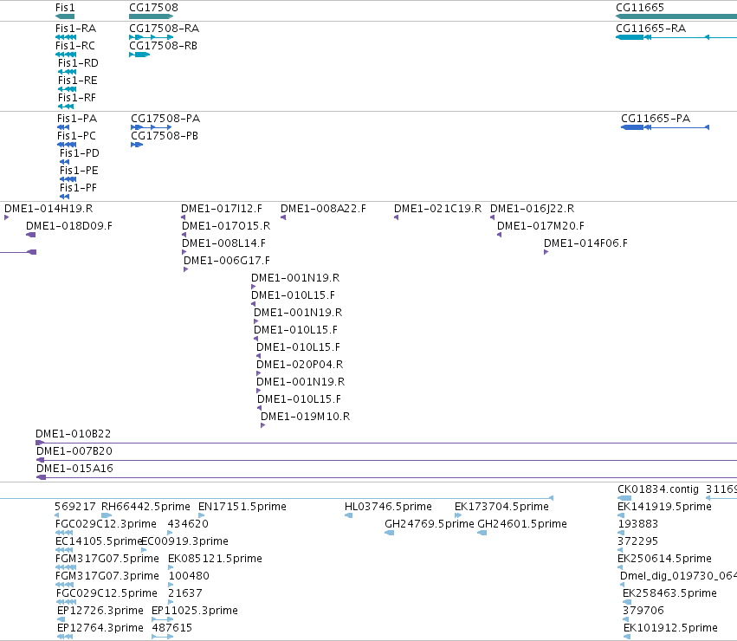Open the EK173704.5prime EST
The image size is (737, 641).
pyautogui.click(x=501, y=507)
